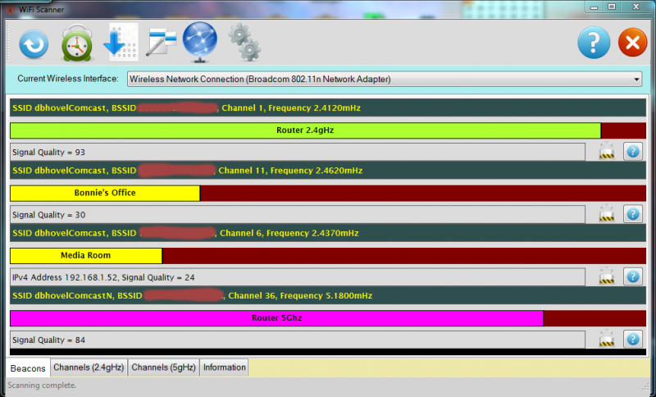
Task: Click the padlock icon for Router 2.4gHz
Action: (607, 152)
